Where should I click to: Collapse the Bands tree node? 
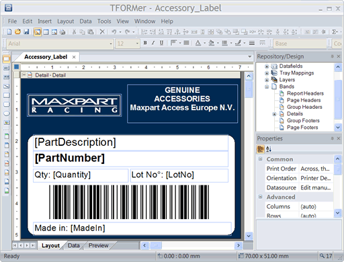point(267,87)
